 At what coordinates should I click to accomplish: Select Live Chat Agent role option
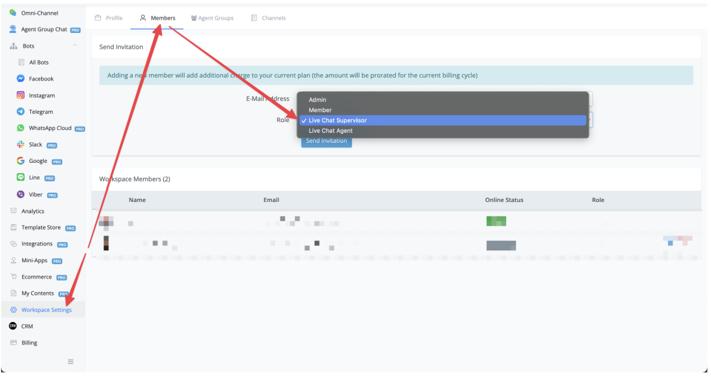pyautogui.click(x=330, y=131)
